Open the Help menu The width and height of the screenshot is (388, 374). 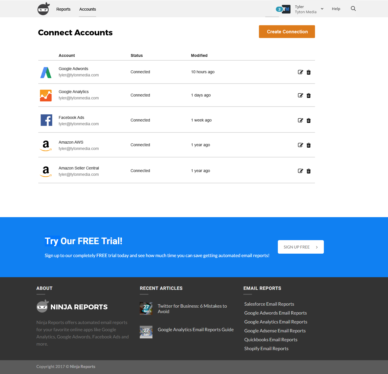point(336,9)
